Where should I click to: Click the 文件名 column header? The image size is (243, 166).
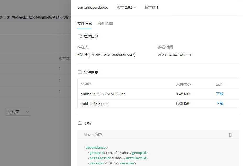pos(86,84)
